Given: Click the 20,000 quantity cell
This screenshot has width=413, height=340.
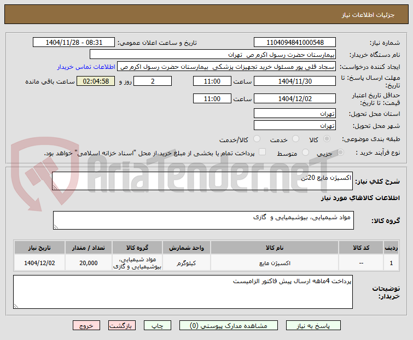Looking at the screenshot, I should 89,263.
